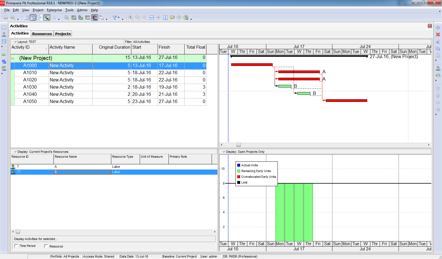Enable the Time Period checkbox
Viewport: 442px width, 259px height.
16,246
